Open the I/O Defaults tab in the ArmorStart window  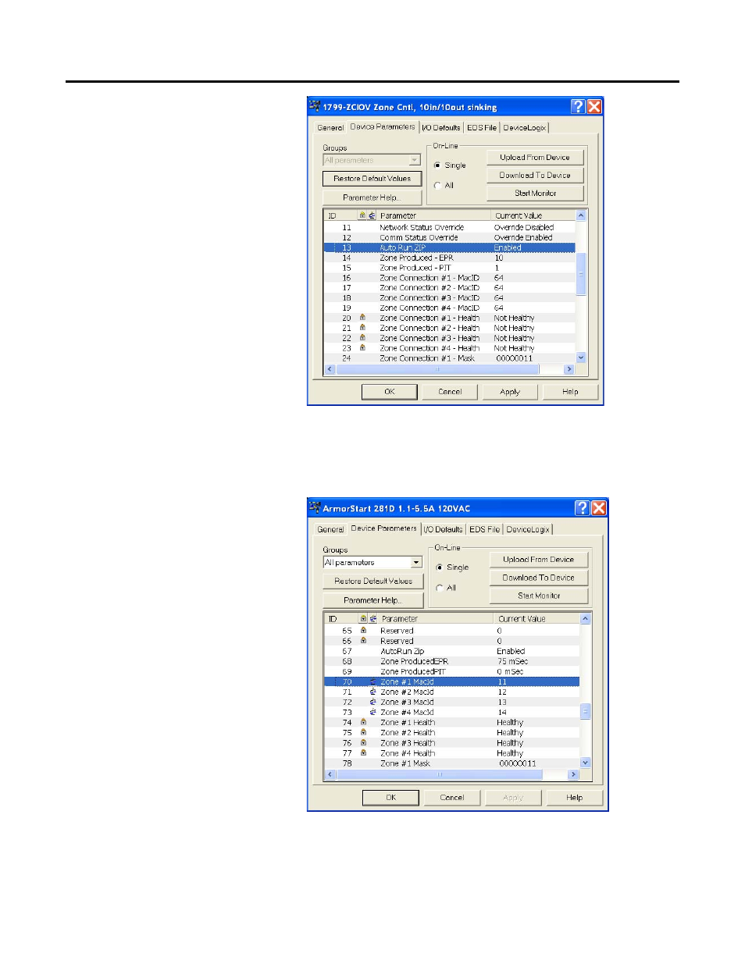(444, 529)
